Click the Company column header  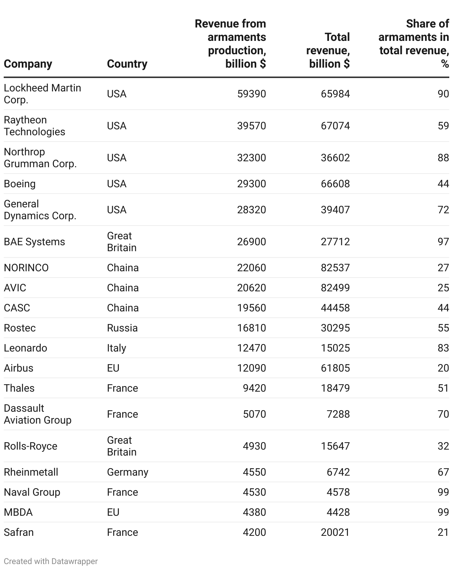point(28,64)
